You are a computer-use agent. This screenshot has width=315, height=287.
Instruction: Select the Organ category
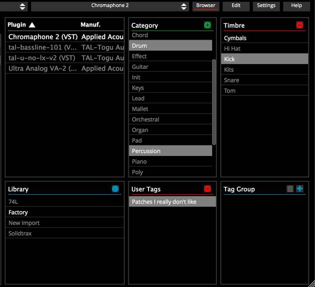tap(170, 130)
